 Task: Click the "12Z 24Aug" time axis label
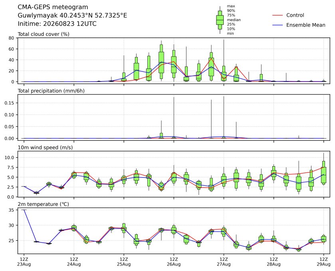click(x=74, y=262)
